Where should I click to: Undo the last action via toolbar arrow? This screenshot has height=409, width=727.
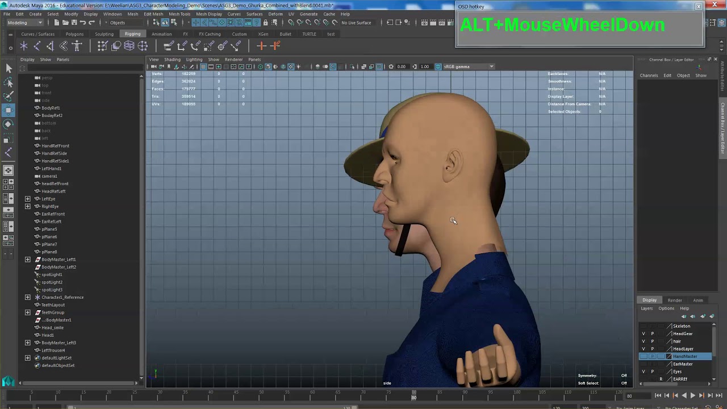(83, 23)
